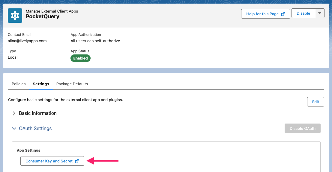Image resolution: width=332 pixels, height=172 pixels.
Task: Expand the Basic Information section
Action: [x=14, y=113]
